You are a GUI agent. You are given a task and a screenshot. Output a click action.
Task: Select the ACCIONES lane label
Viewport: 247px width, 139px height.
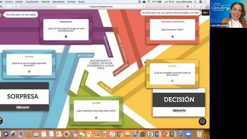[x=84, y=79]
